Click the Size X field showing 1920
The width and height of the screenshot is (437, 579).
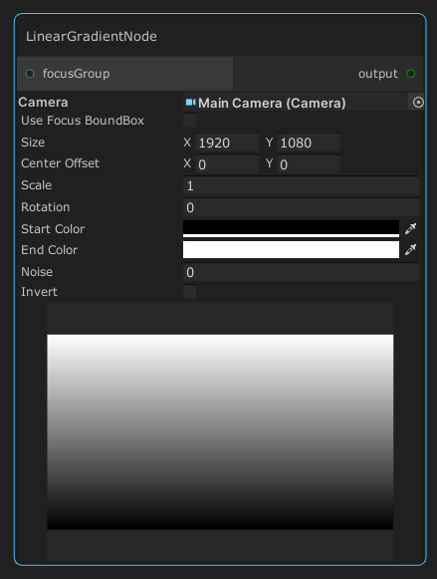(227, 143)
